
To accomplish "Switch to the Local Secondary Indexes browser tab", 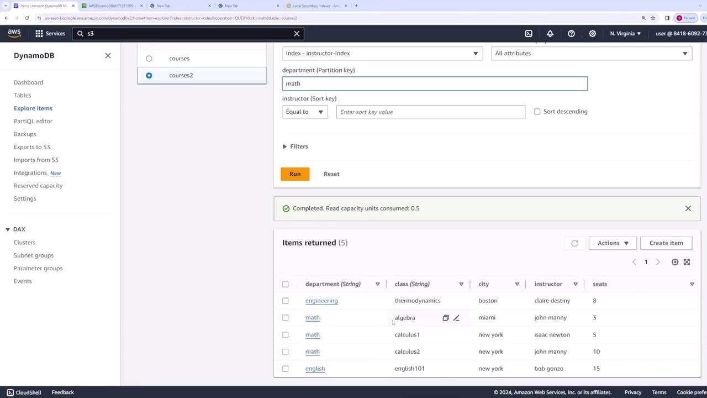I will click(x=316, y=6).
